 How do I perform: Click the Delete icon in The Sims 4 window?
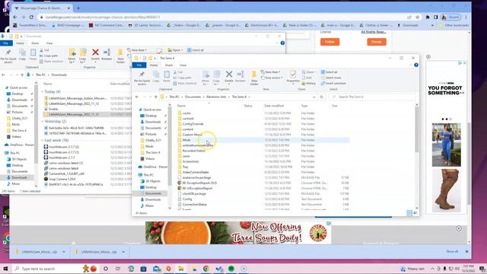229,77
